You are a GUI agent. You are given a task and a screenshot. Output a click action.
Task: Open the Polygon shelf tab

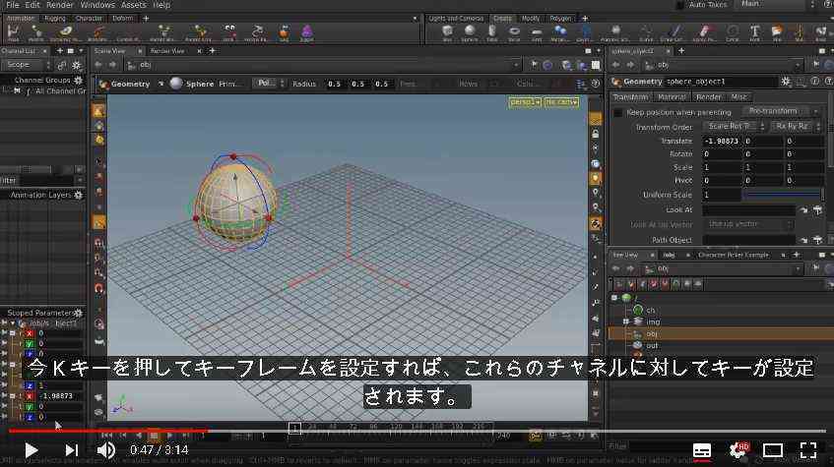(560, 18)
